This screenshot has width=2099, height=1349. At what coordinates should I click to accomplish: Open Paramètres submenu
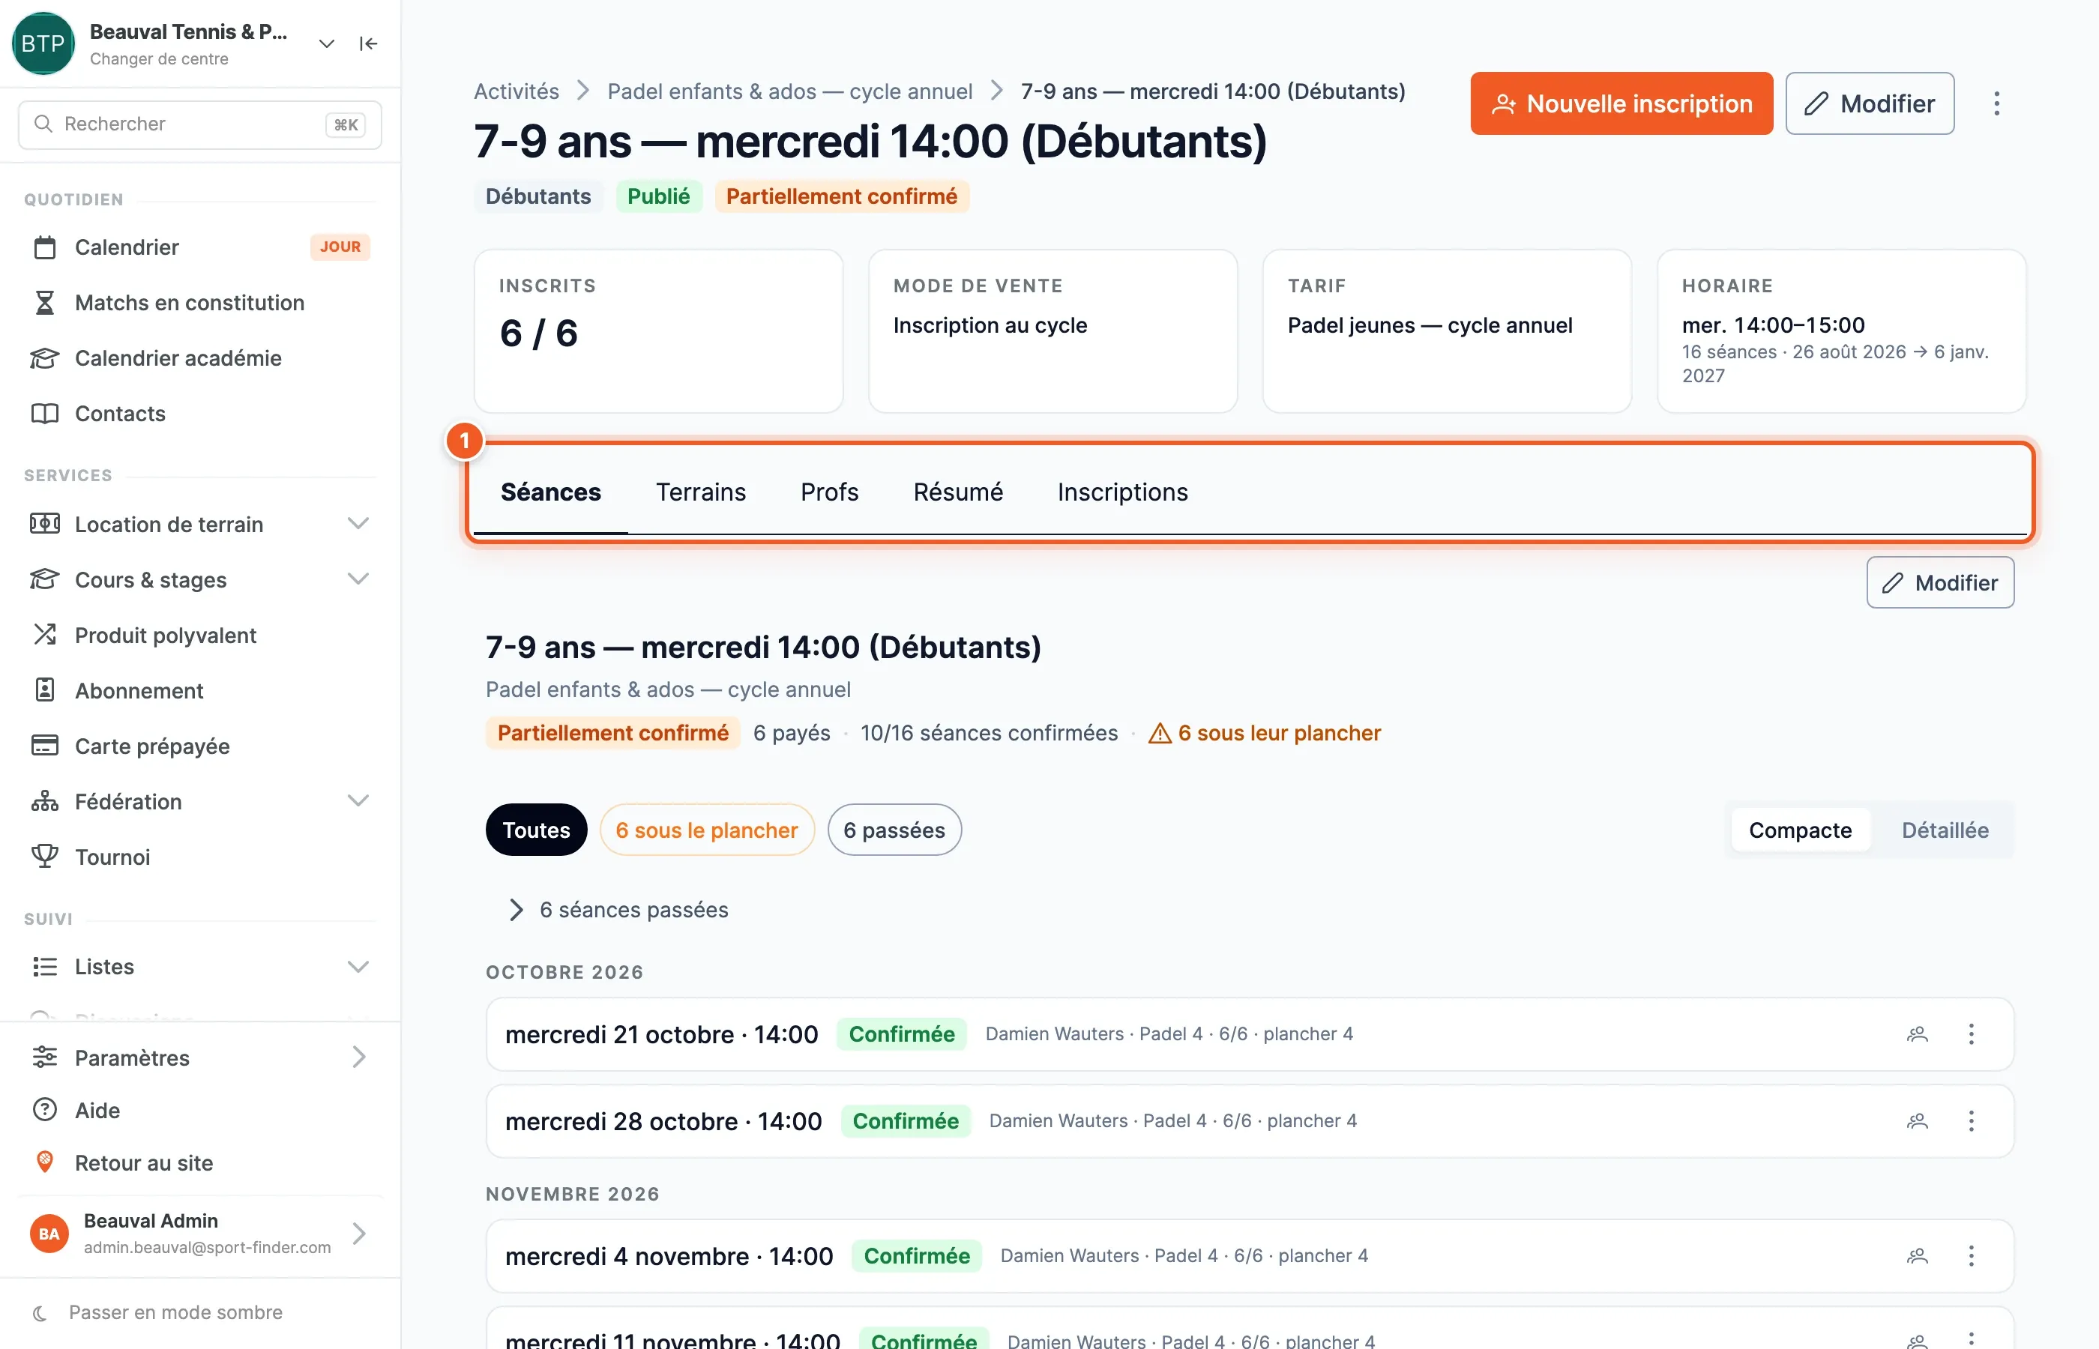(199, 1057)
